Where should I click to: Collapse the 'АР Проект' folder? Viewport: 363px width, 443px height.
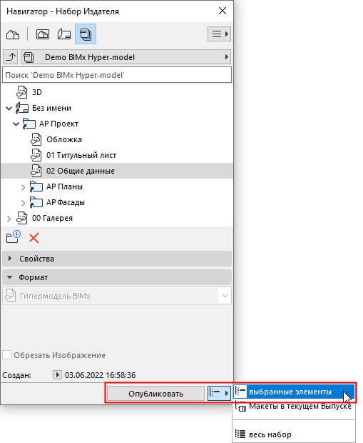(x=16, y=124)
